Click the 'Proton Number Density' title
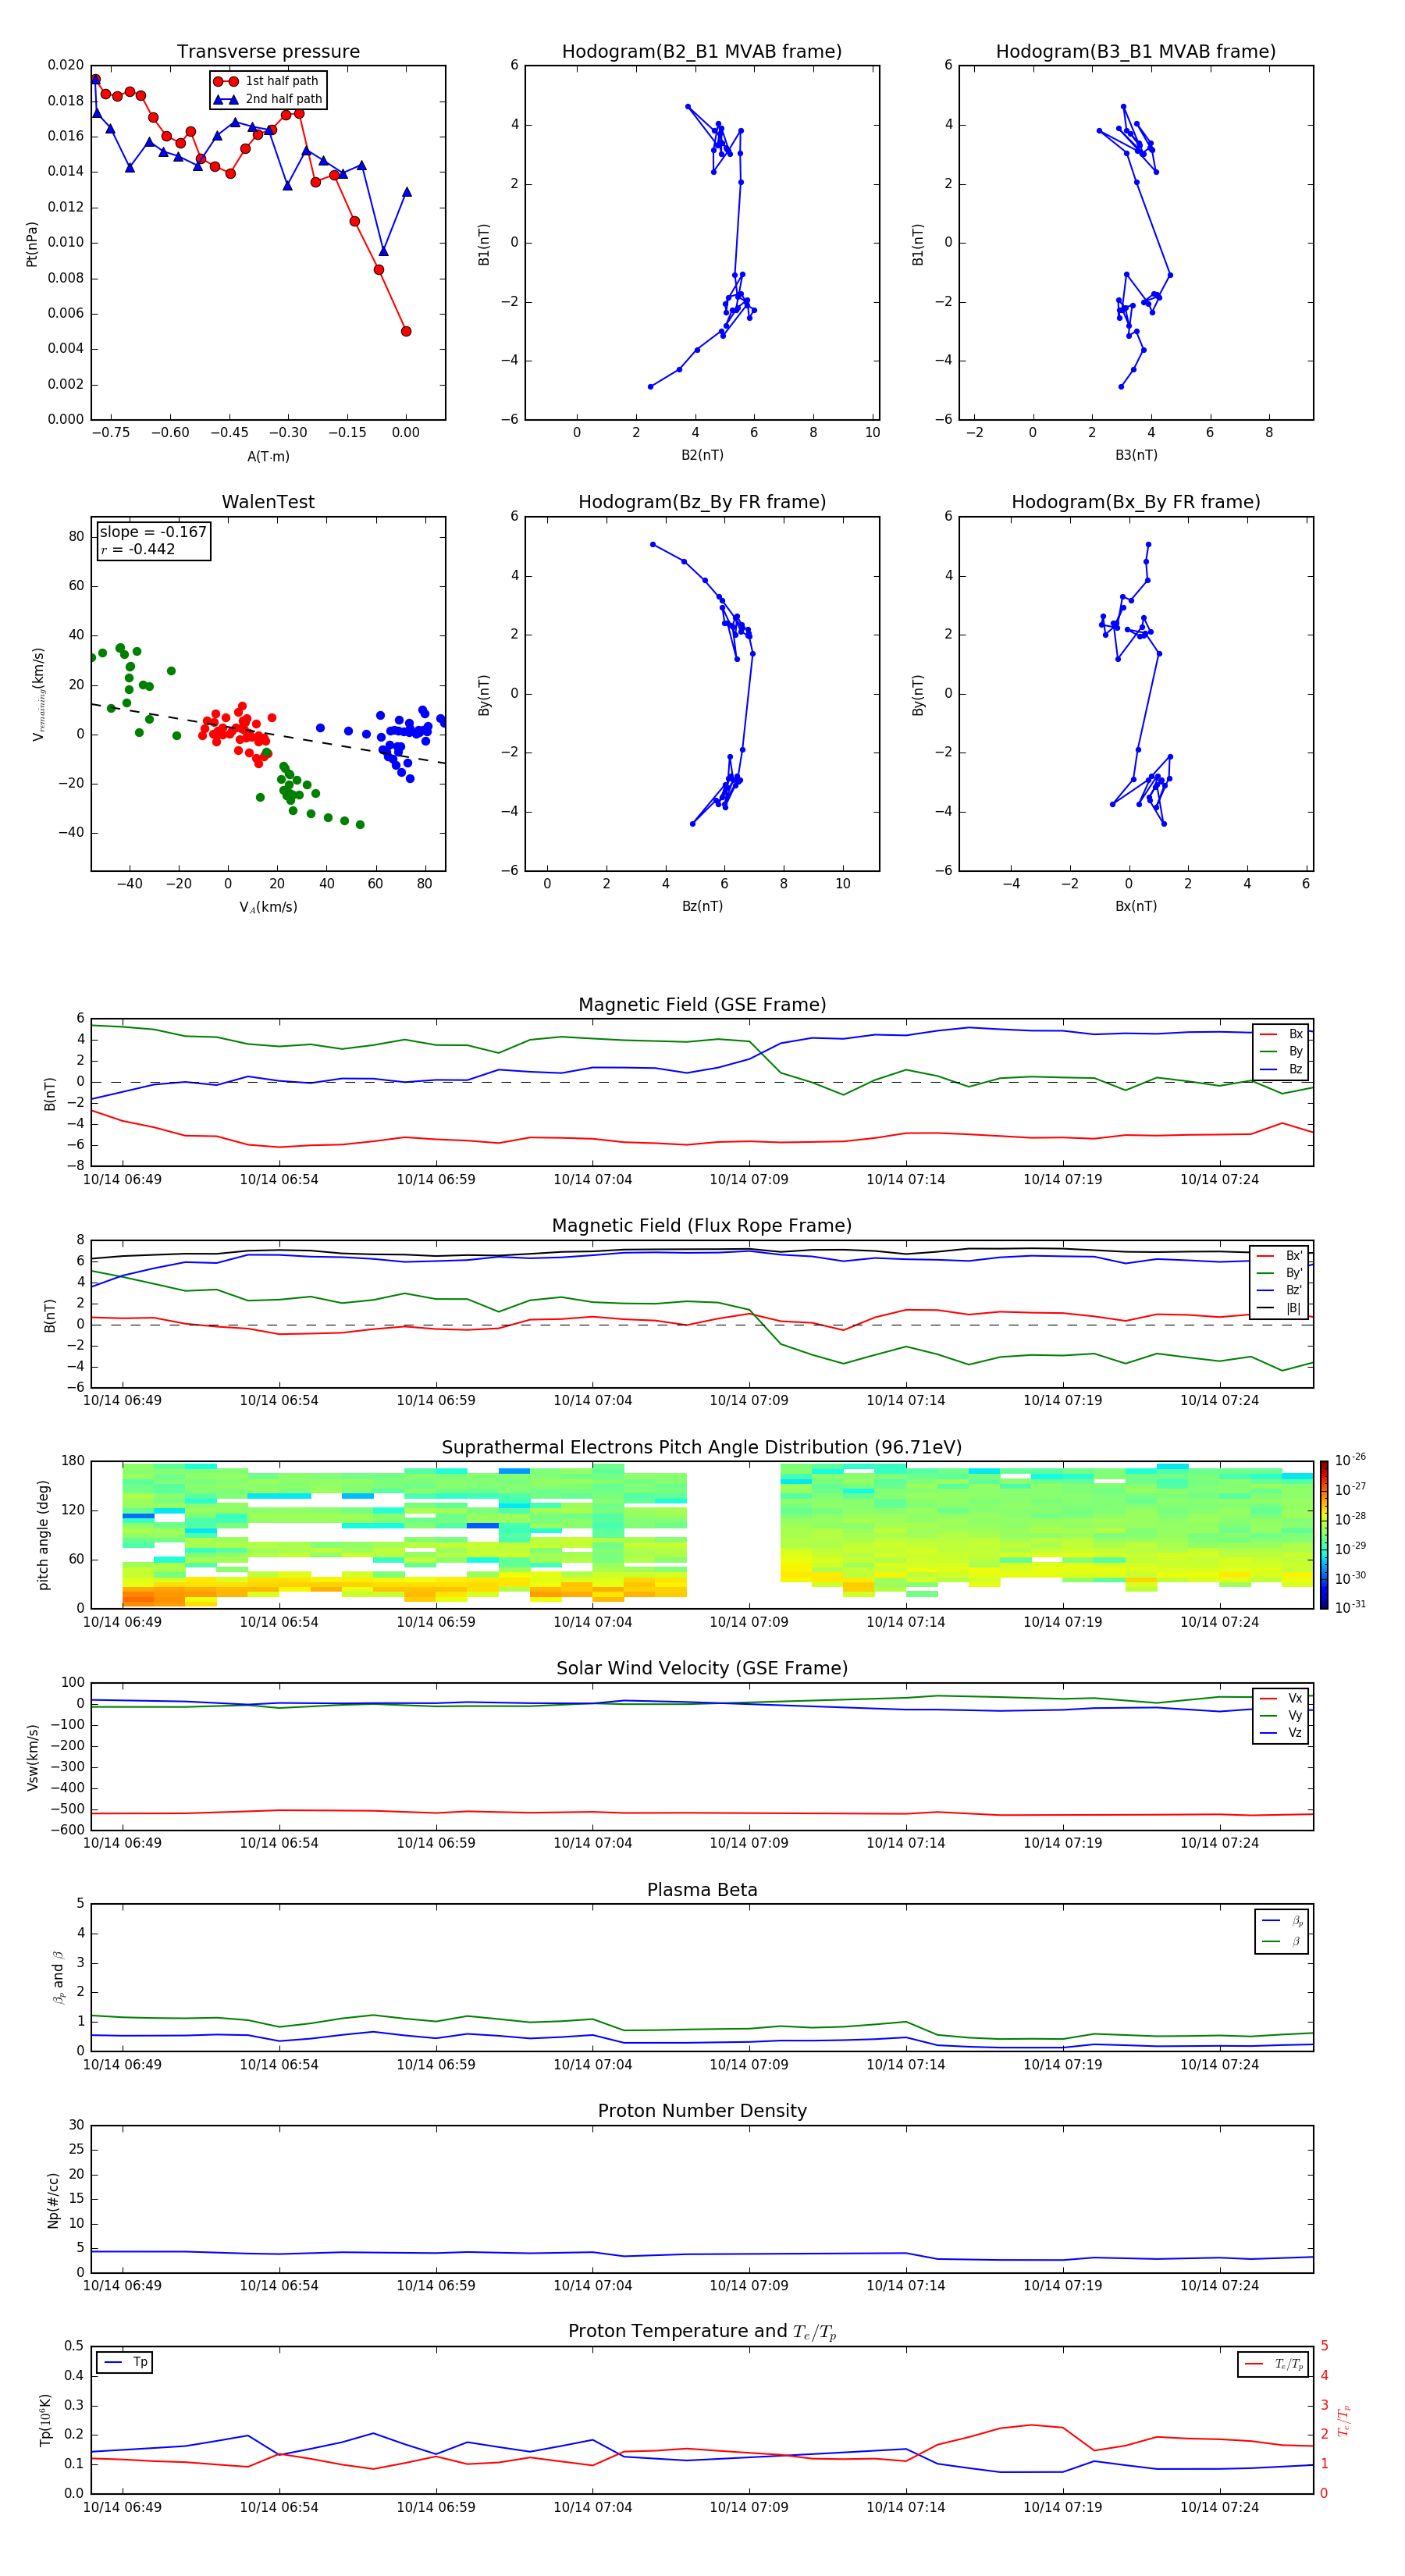1405x2576 pixels. pos(702,2111)
